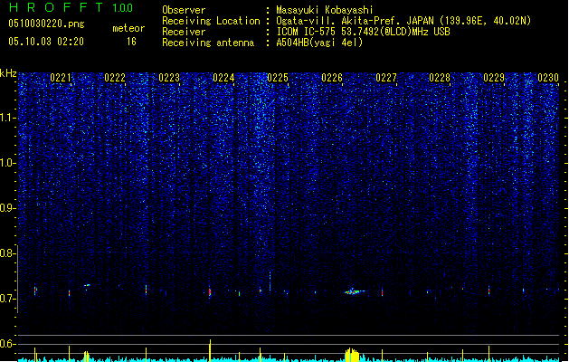The width and height of the screenshot is (569, 362).
Task: Click the Ogata-vill. Akita-Pref. JAPAN location text
Action: coord(403,21)
